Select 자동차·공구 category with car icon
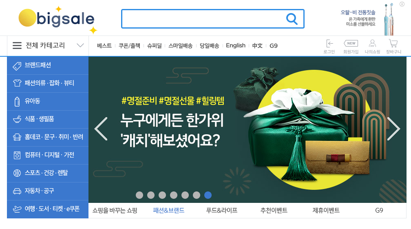Image resolution: width=411 pixels, height=229 pixels. point(48,191)
